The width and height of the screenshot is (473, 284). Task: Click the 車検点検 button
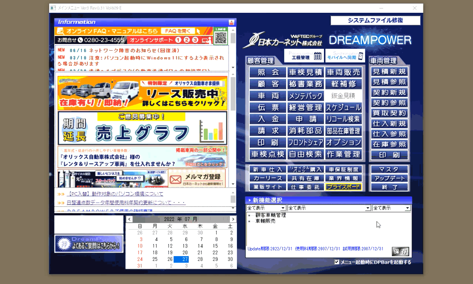268,154
